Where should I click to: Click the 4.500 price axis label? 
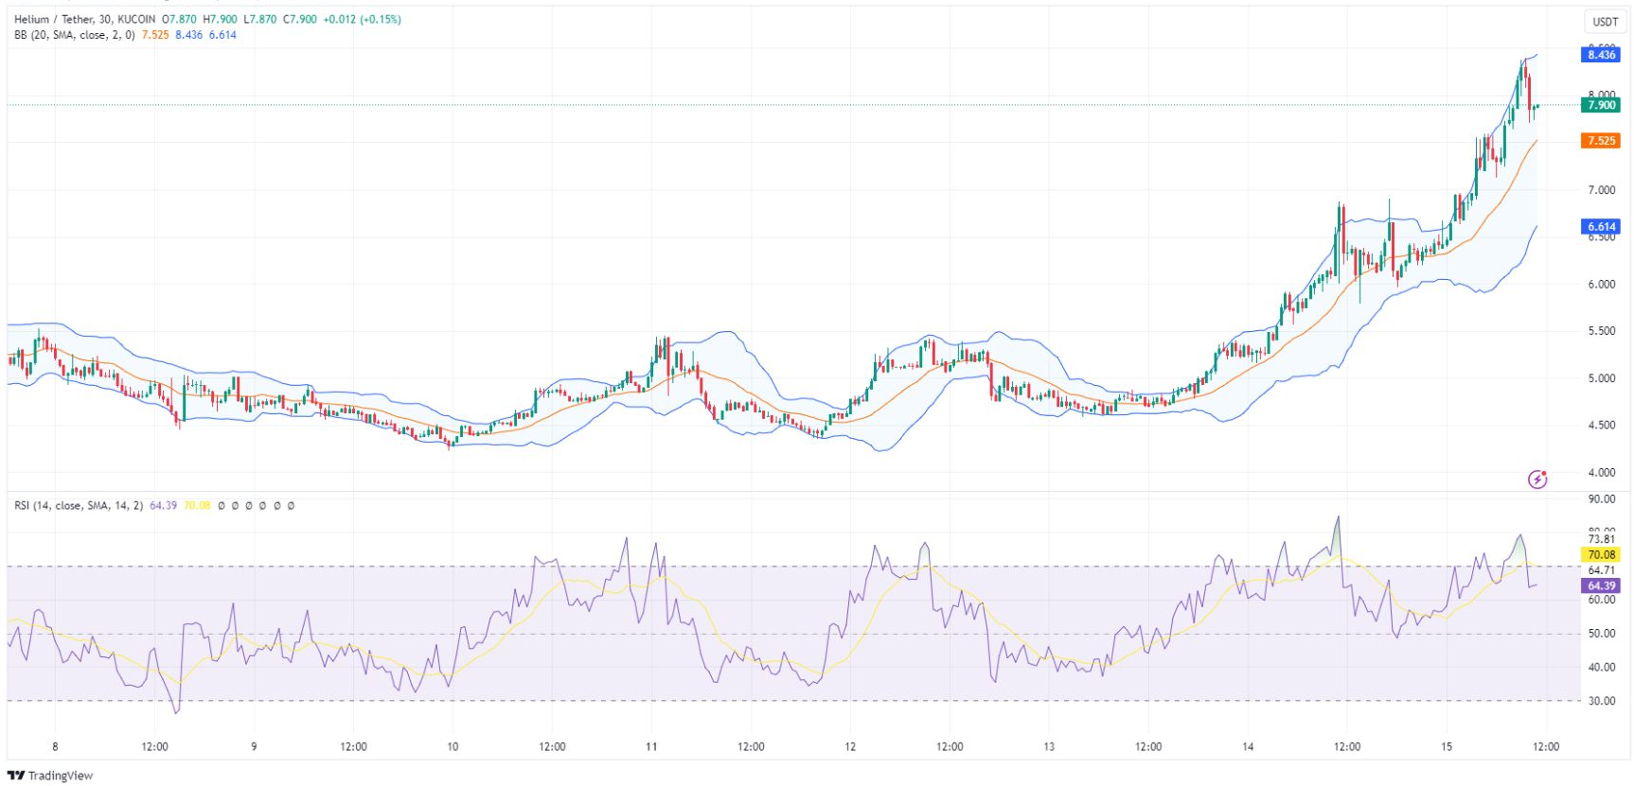(1602, 426)
